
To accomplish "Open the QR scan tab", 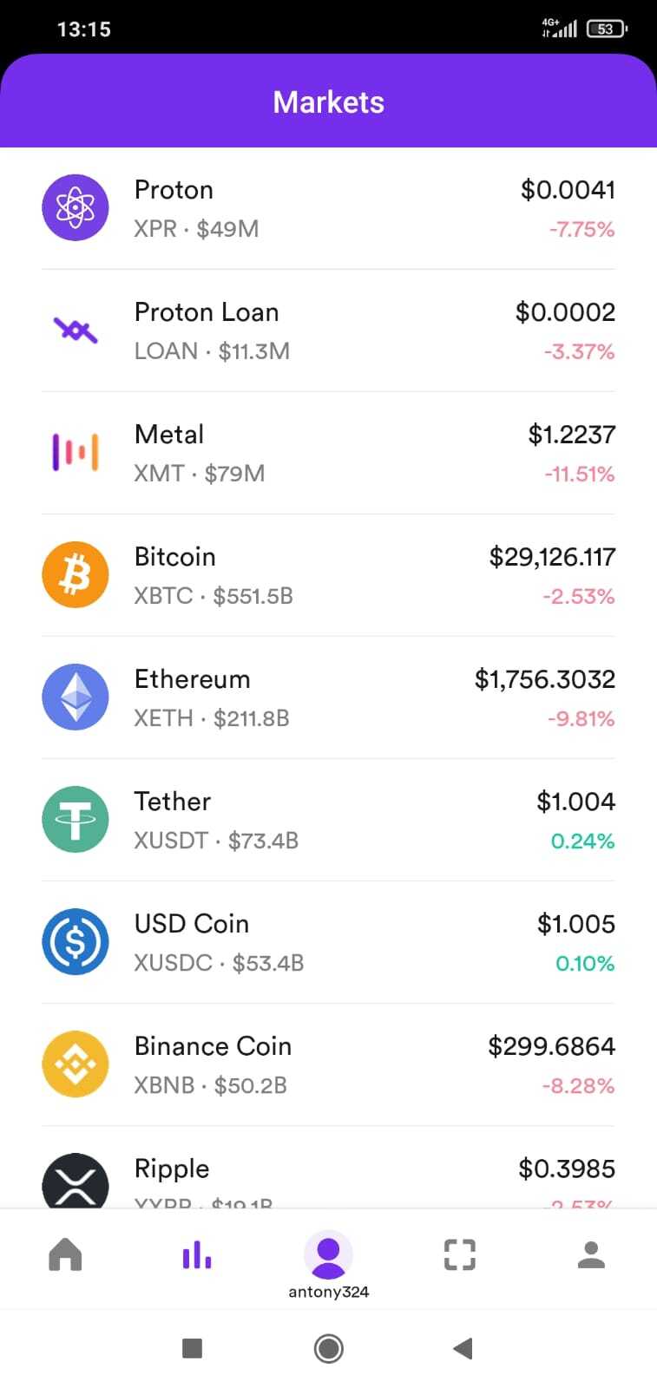I will tap(460, 1254).
